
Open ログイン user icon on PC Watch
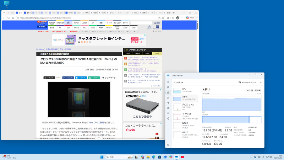click(149, 27)
